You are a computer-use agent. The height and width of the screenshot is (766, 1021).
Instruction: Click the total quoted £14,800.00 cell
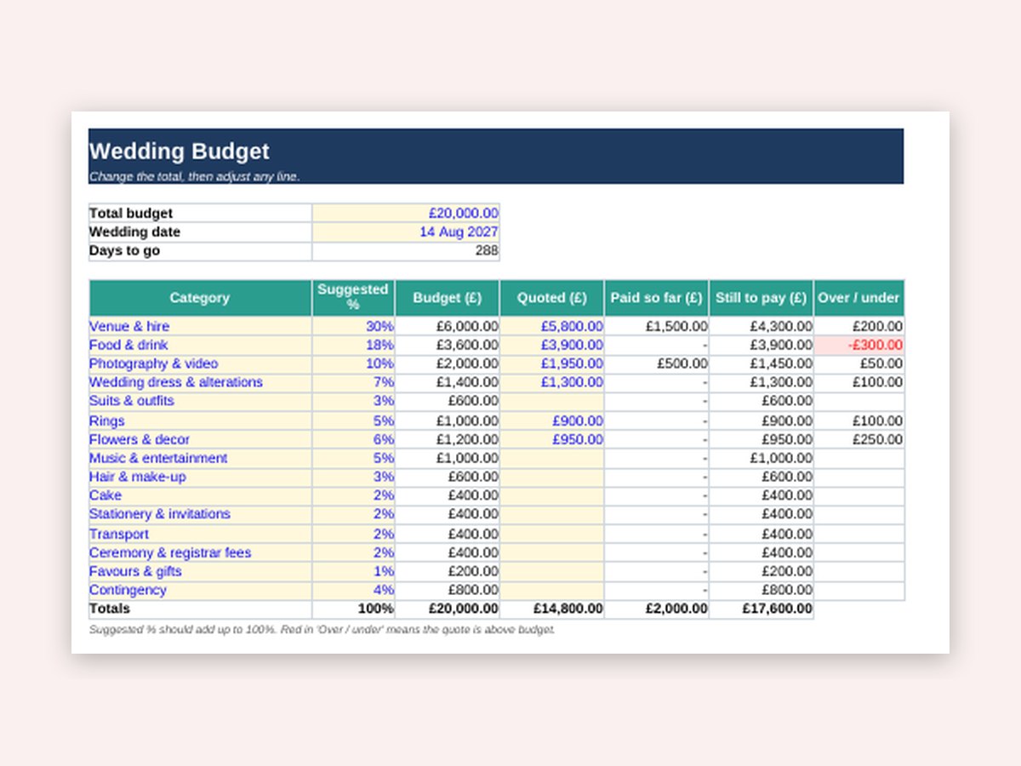click(552, 609)
